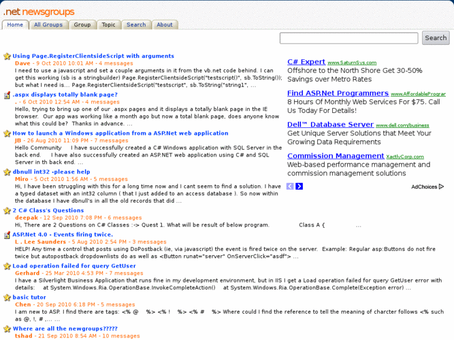Click the star icon beside "dbnull int32 -please help"
This screenshot has height=340, width=454.
(x=7, y=172)
